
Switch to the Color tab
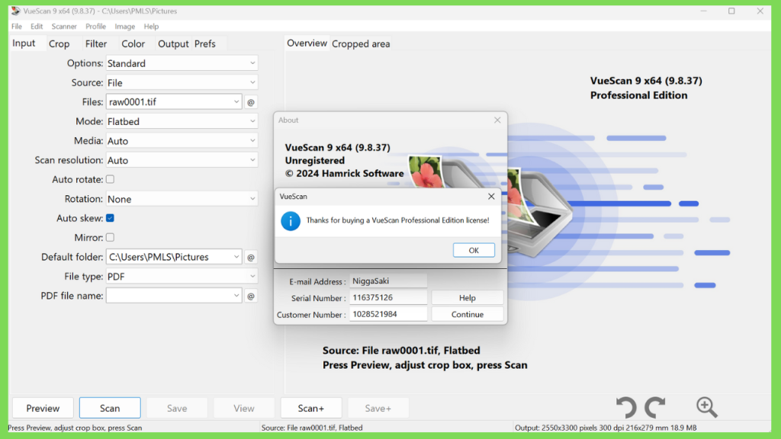[133, 43]
